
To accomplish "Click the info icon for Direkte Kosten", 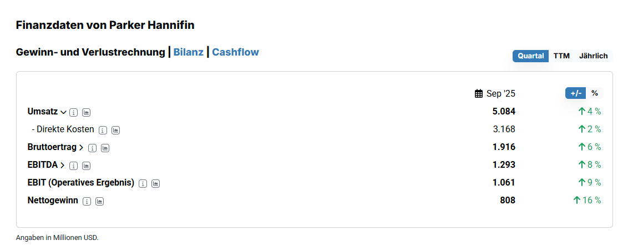I will click(x=103, y=130).
